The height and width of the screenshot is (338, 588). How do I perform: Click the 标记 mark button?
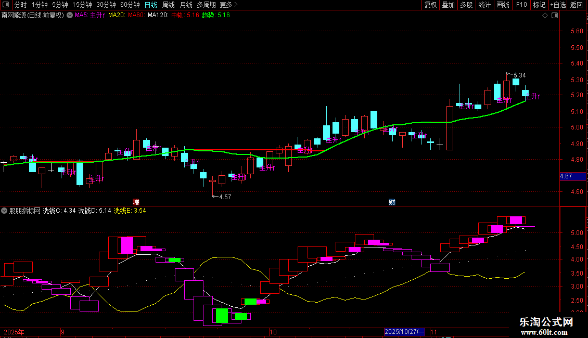[x=539, y=5]
